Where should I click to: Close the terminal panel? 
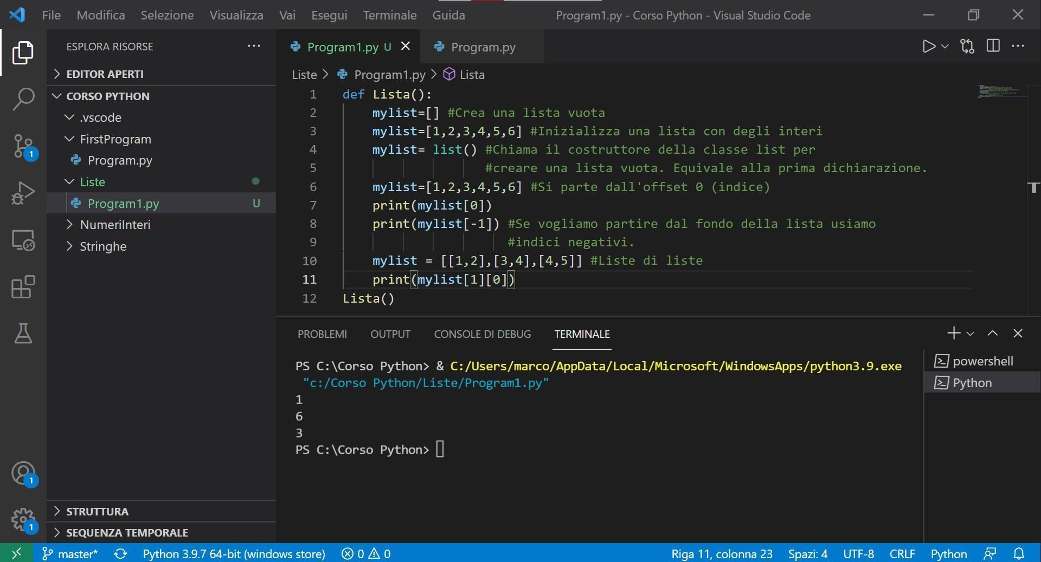pos(1018,333)
